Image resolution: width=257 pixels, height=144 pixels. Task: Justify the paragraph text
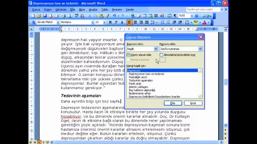point(147,22)
